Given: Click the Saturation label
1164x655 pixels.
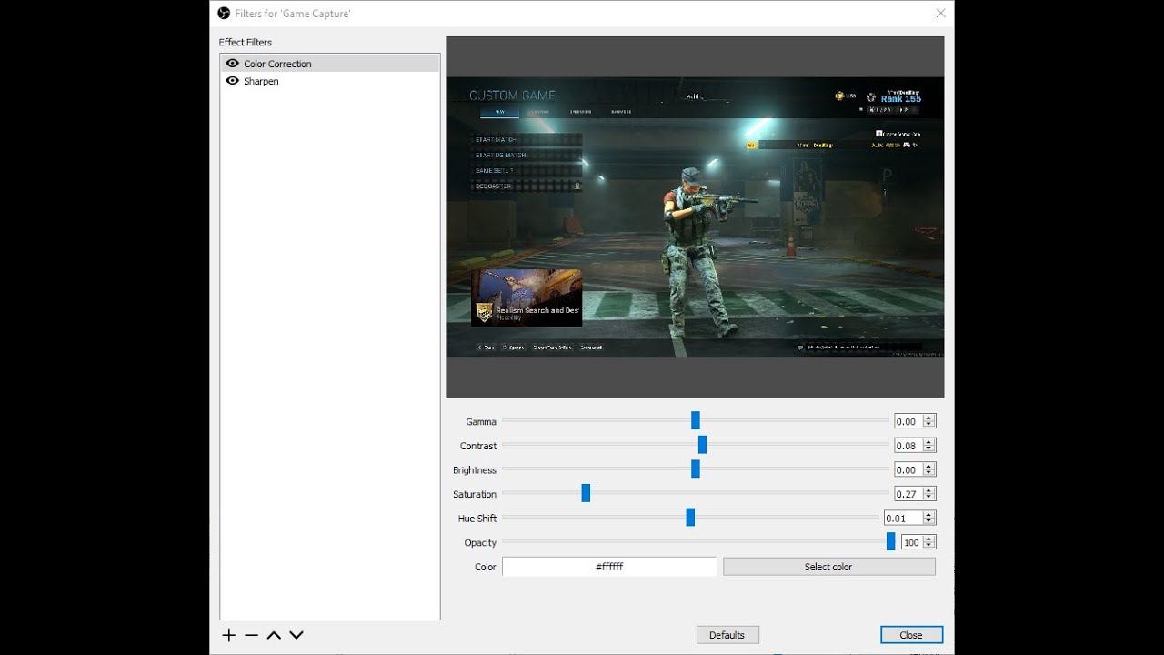Looking at the screenshot, I should point(475,494).
